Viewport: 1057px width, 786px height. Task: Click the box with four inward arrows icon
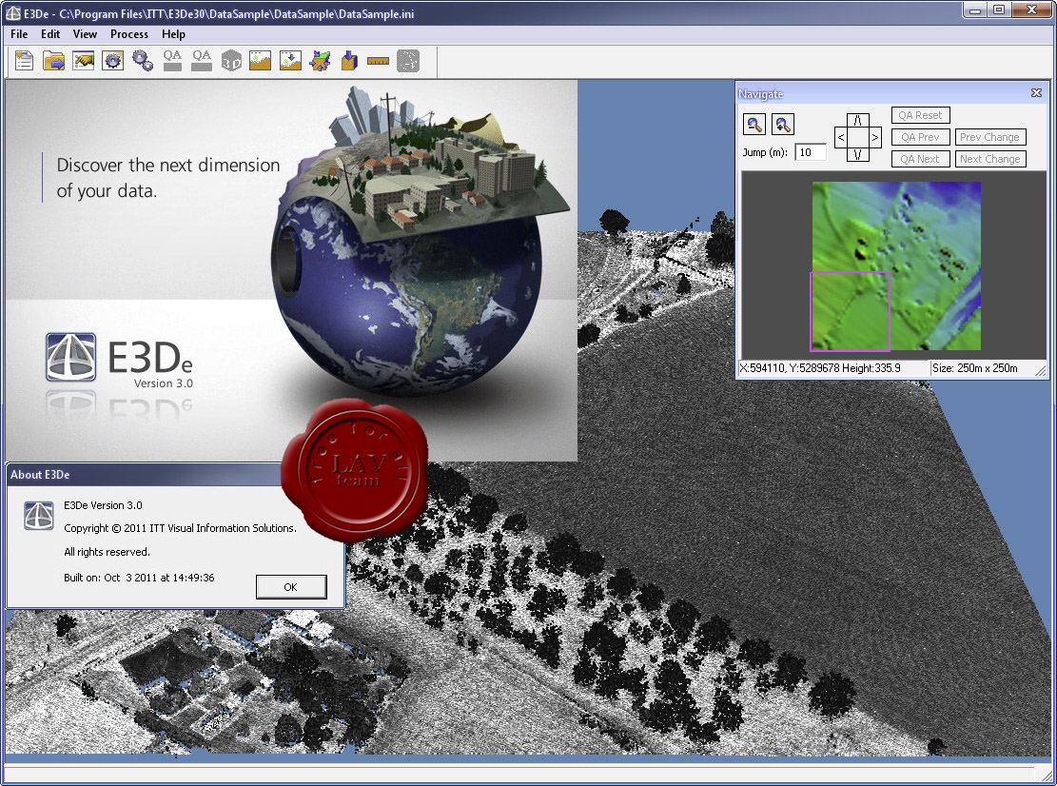pyautogui.click(x=320, y=61)
